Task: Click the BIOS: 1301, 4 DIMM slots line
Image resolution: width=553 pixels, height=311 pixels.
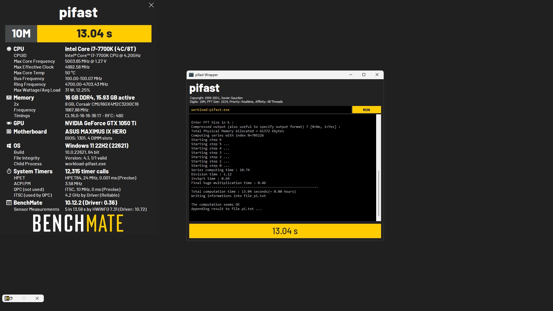Action: pos(88,138)
